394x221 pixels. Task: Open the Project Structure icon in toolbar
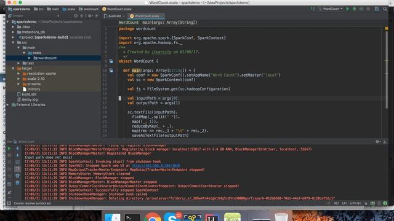376,9
